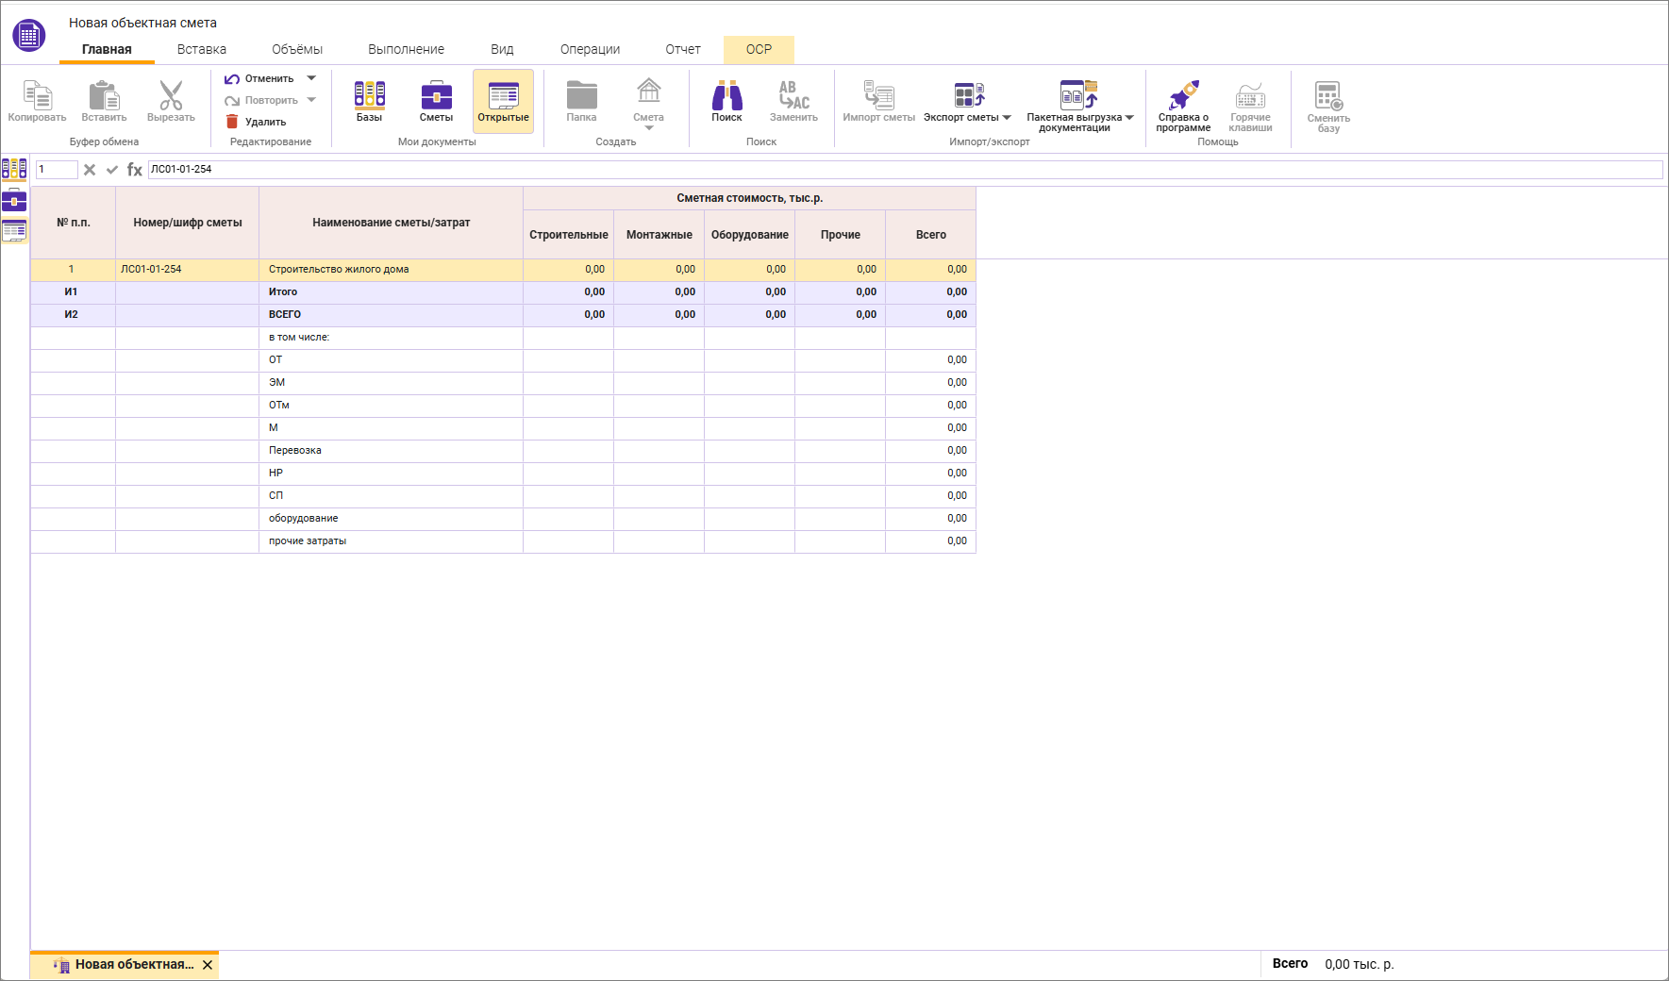
Task: Switch to the Объёмы ribbon tab
Action: click(297, 49)
